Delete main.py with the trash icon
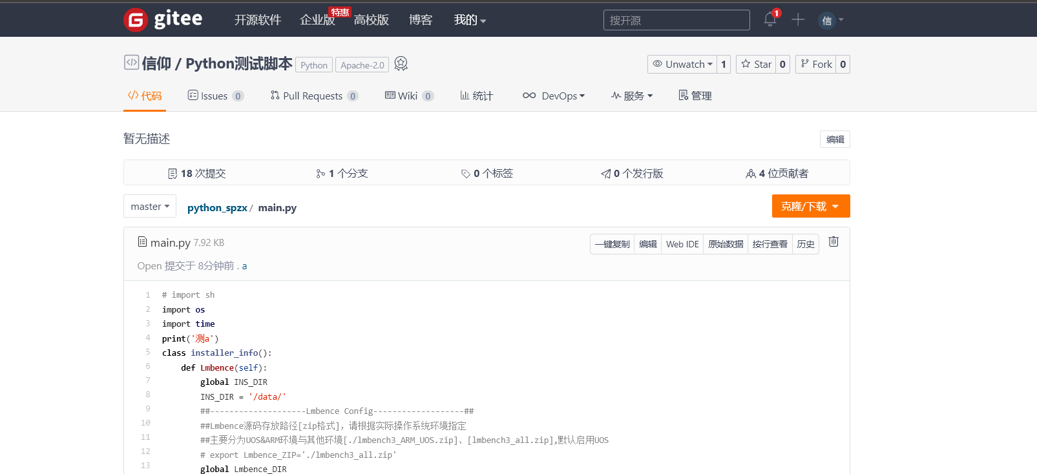 pos(833,242)
